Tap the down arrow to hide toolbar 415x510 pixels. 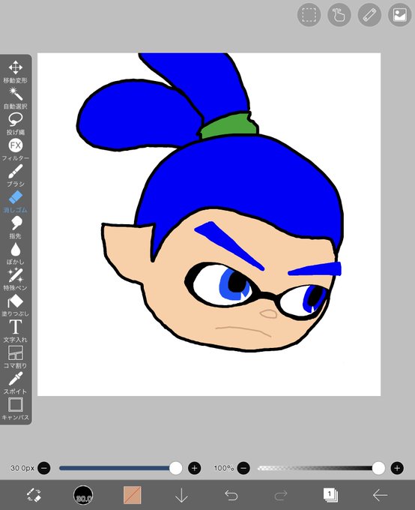[182, 495]
